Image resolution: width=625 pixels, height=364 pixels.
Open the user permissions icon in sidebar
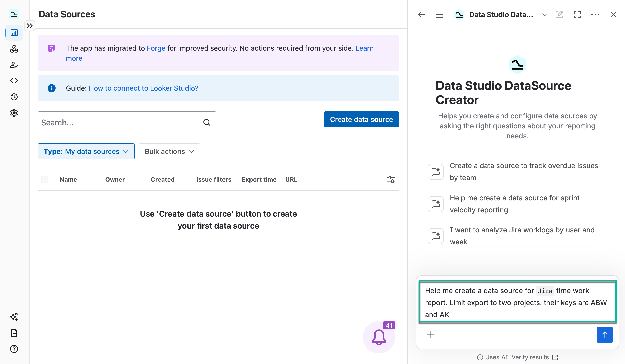pyautogui.click(x=14, y=65)
